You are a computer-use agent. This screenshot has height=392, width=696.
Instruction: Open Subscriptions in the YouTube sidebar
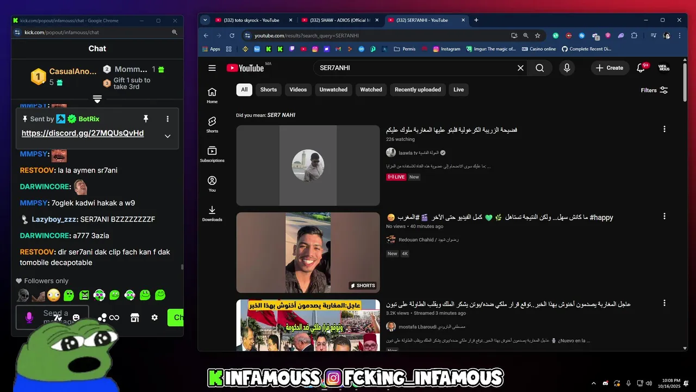(212, 154)
